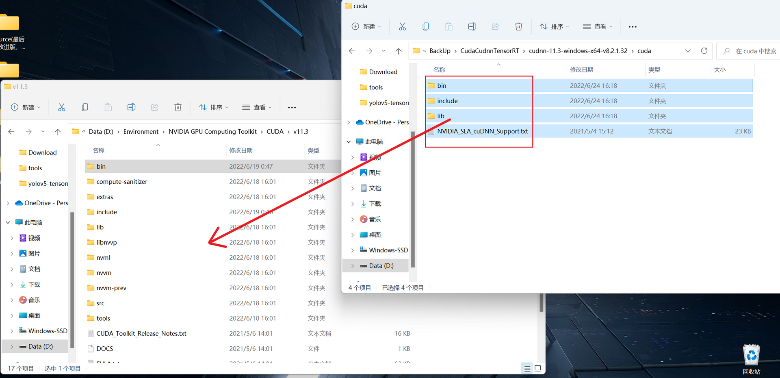Click the Share icon in cuda window toolbar
780x378 pixels.
tap(495, 26)
